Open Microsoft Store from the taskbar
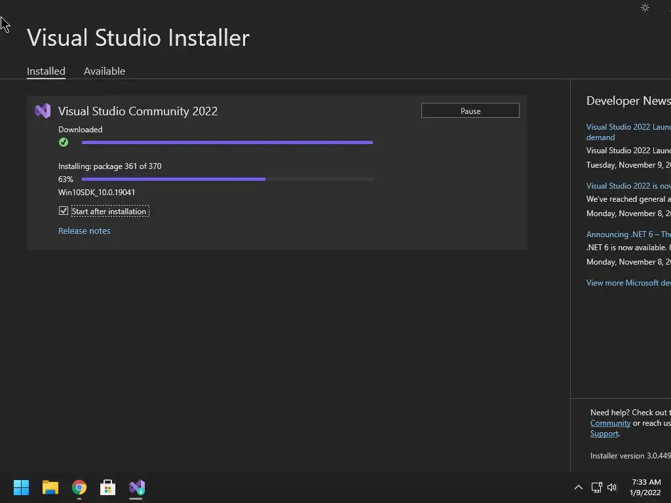The width and height of the screenshot is (671, 503). pyautogui.click(x=108, y=487)
